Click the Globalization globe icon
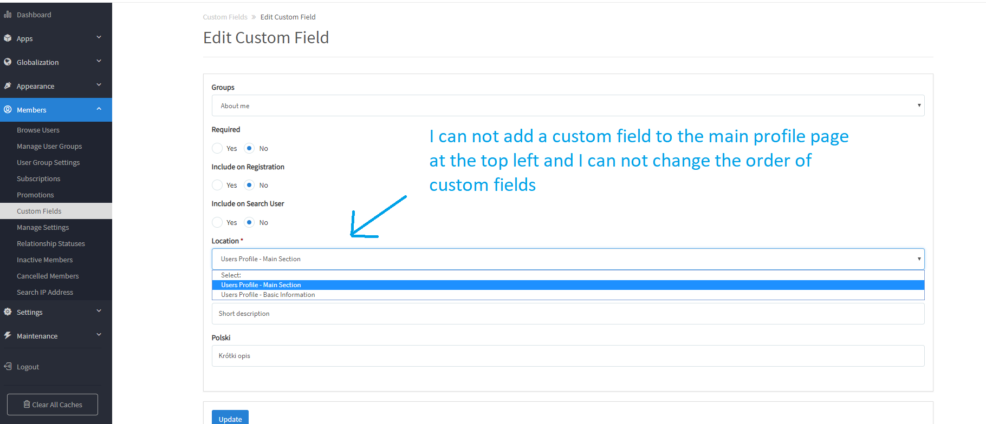The height and width of the screenshot is (424, 986). (x=8, y=62)
